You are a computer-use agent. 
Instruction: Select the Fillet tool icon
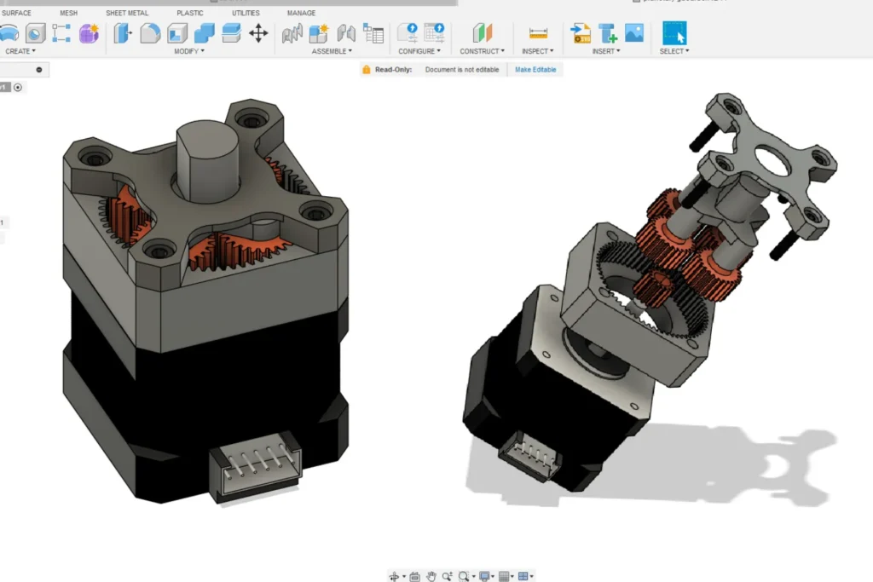pos(150,33)
